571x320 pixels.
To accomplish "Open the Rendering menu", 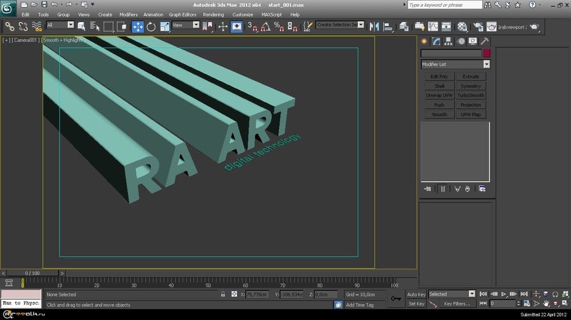I will pos(214,14).
